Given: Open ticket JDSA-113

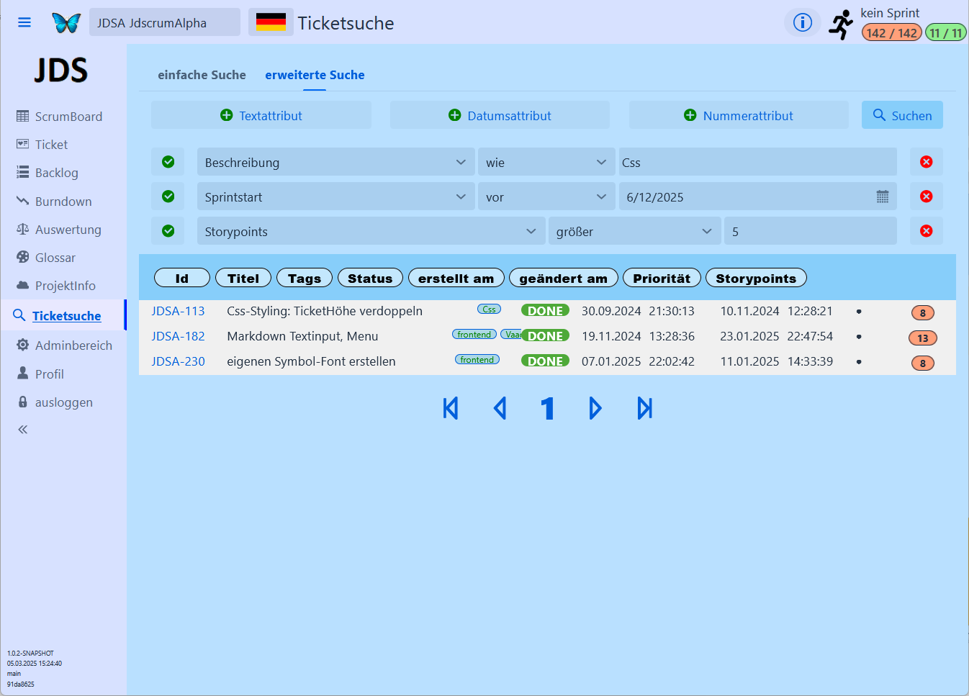Looking at the screenshot, I should [x=178, y=311].
